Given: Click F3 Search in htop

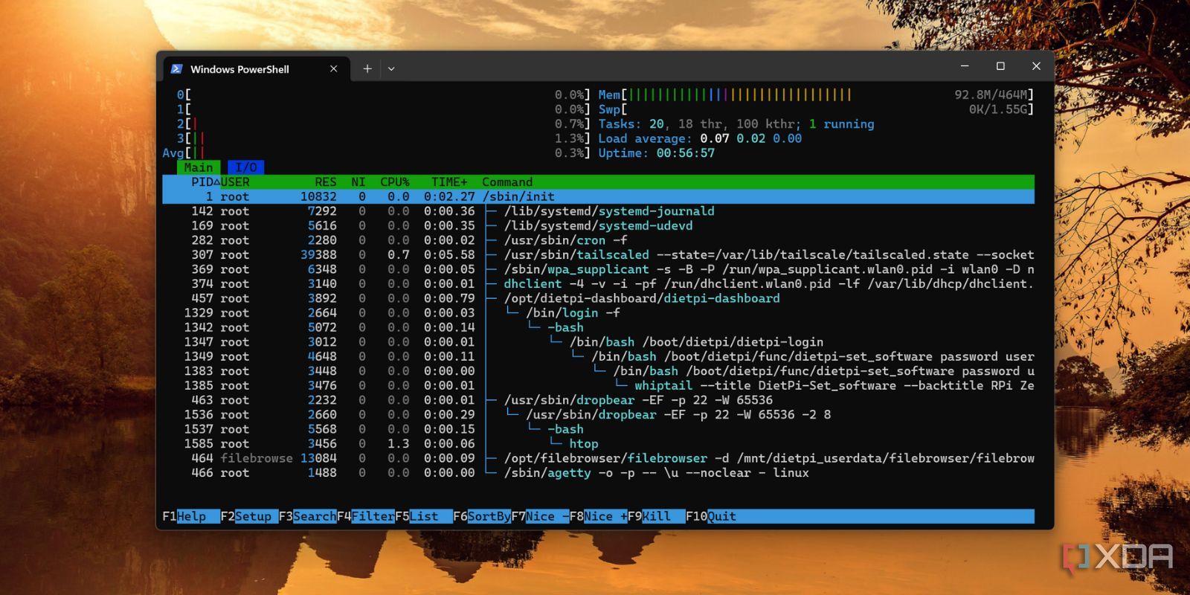Looking at the screenshot, I should (307, 516).
